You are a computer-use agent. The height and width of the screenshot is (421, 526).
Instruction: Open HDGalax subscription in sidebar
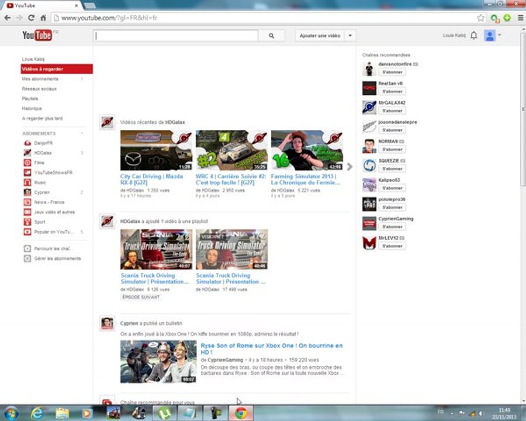click(43, 153)
